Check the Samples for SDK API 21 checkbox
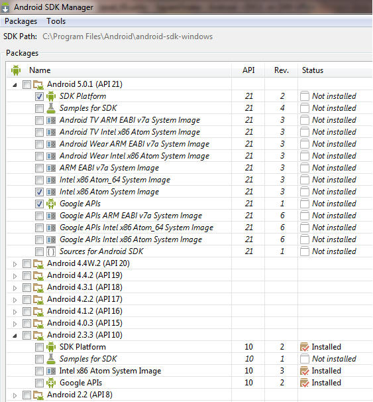This screenshot has height=402, width=373. (x=39, y=108)
